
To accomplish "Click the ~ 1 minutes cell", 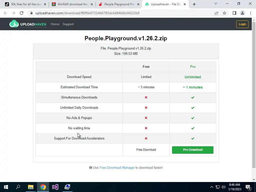I will pyautogui.click(x=193, y=87).
